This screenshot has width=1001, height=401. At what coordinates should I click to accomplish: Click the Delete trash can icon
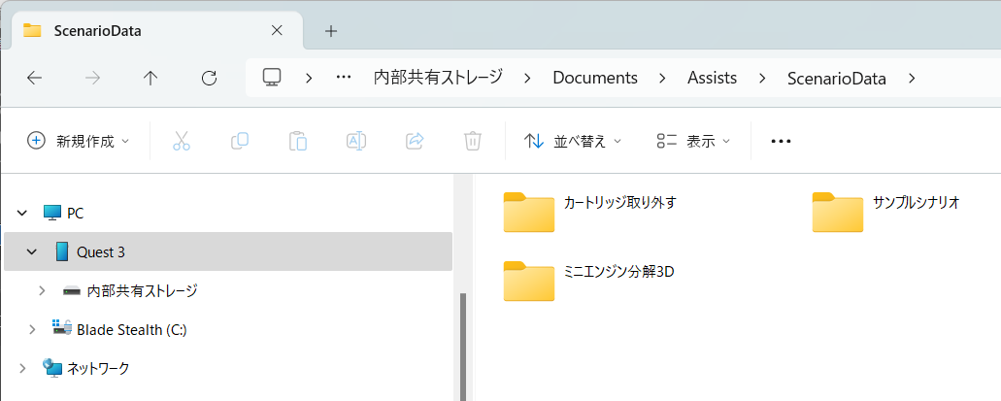pos(473,141)
